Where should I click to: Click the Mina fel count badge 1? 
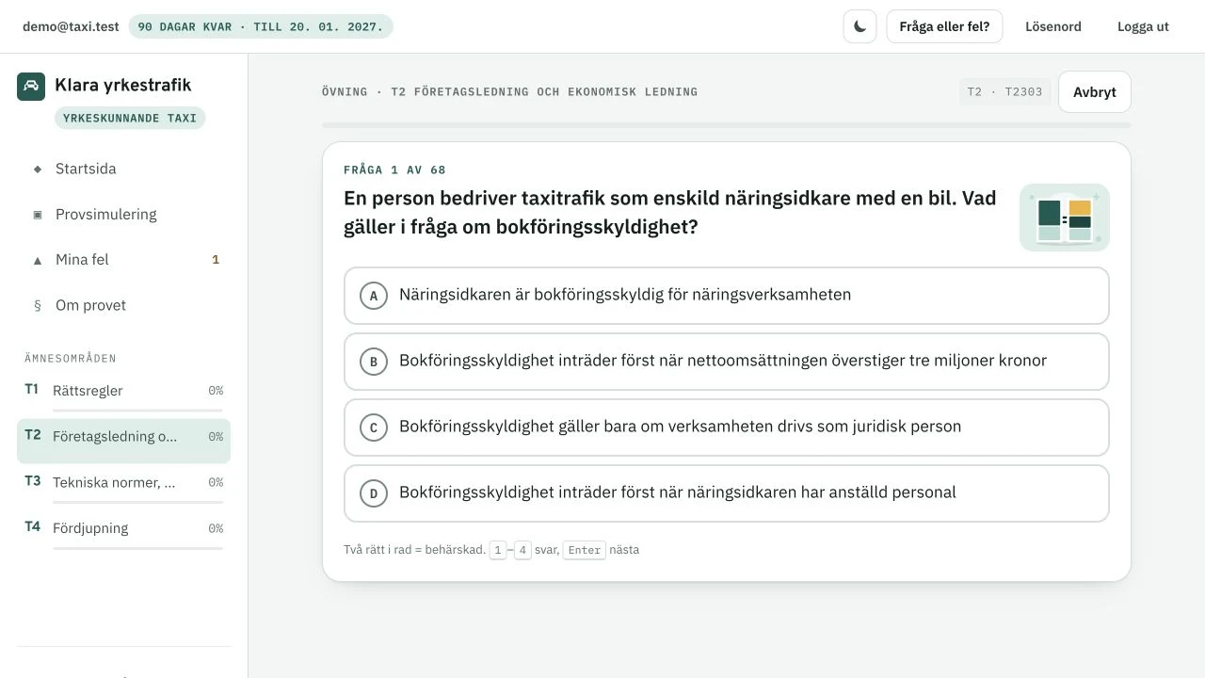coord(216,260)
